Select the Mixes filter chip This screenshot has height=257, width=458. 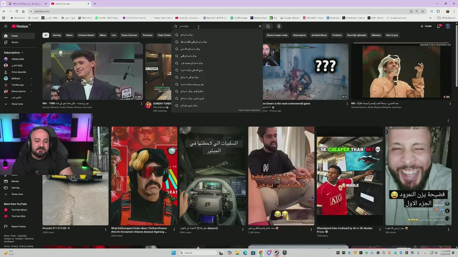[103, 35]
